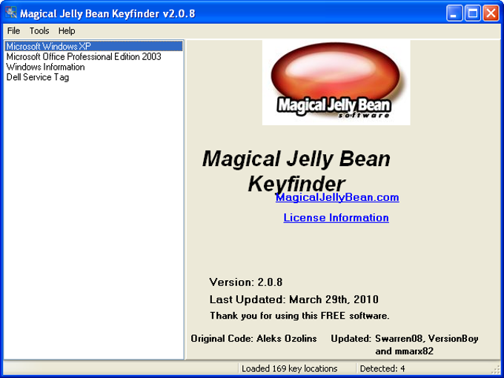The image size is (504, 378).
Task: Click 'Original Code: Aleks Ozolins' credit text
Action: coord(253,339)
